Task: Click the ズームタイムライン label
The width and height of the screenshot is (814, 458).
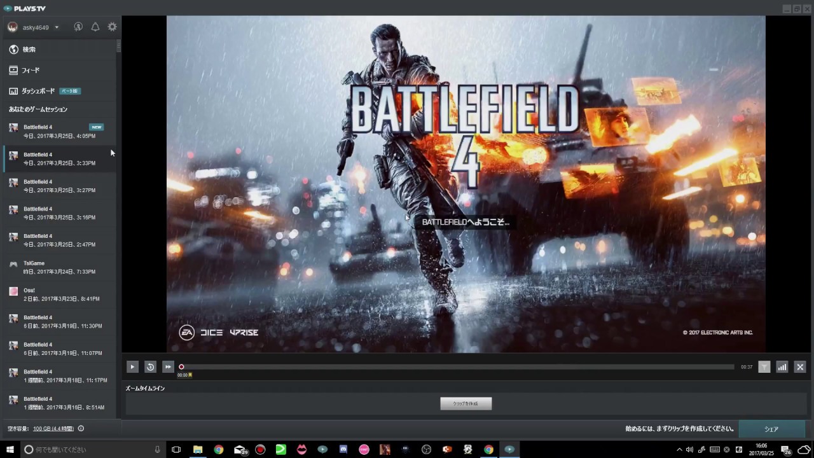Action: [x=145, y=388]
